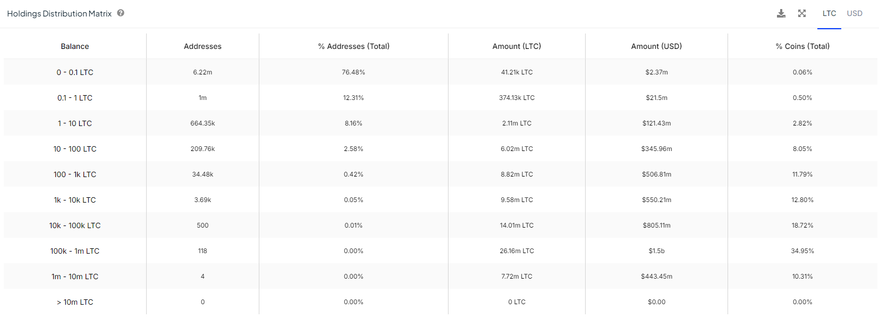Select the % Coins (Total) header

pos(802,47)
